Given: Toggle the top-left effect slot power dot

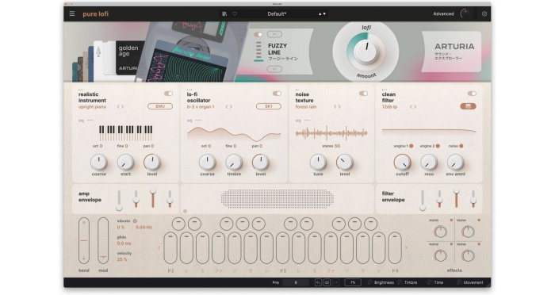Looking at the screenshot, I should click(x=451, y=220).
